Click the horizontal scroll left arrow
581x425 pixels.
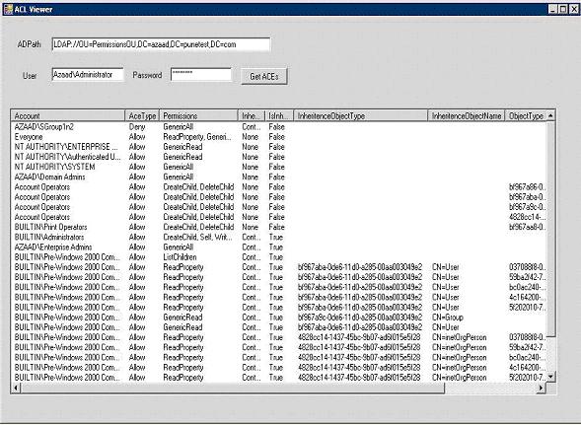[x=16, y=388]
